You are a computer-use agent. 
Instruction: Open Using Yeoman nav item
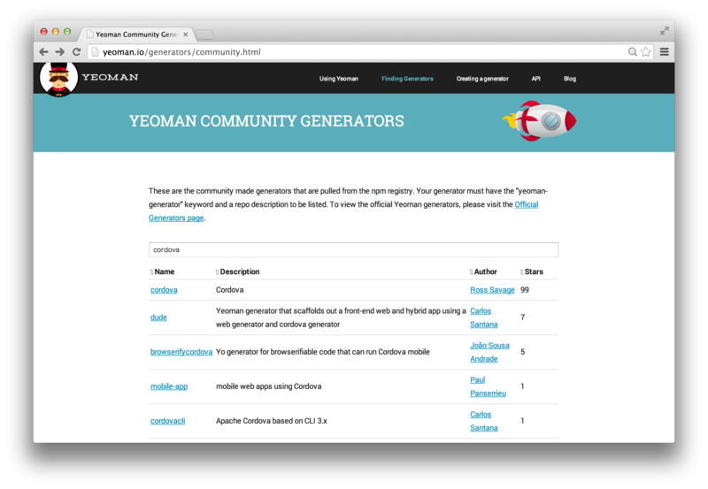pos(339,79)
